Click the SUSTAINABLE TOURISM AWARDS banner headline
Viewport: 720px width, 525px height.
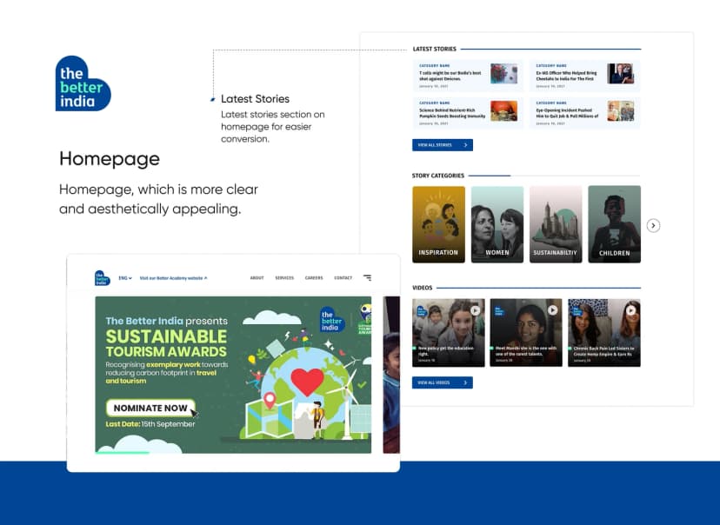(x=166, y=343)
